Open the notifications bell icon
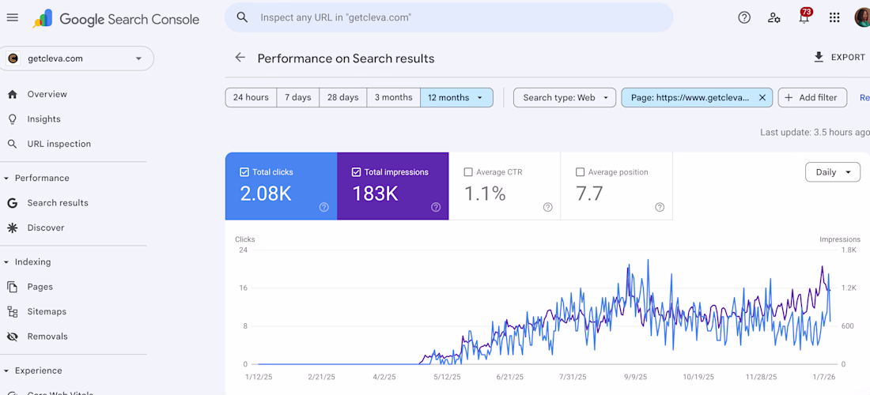870x395 pixels. pos(804,17)
